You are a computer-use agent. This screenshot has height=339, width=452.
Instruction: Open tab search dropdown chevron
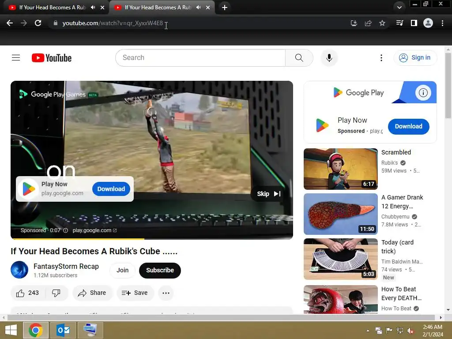tap(399, 8)
